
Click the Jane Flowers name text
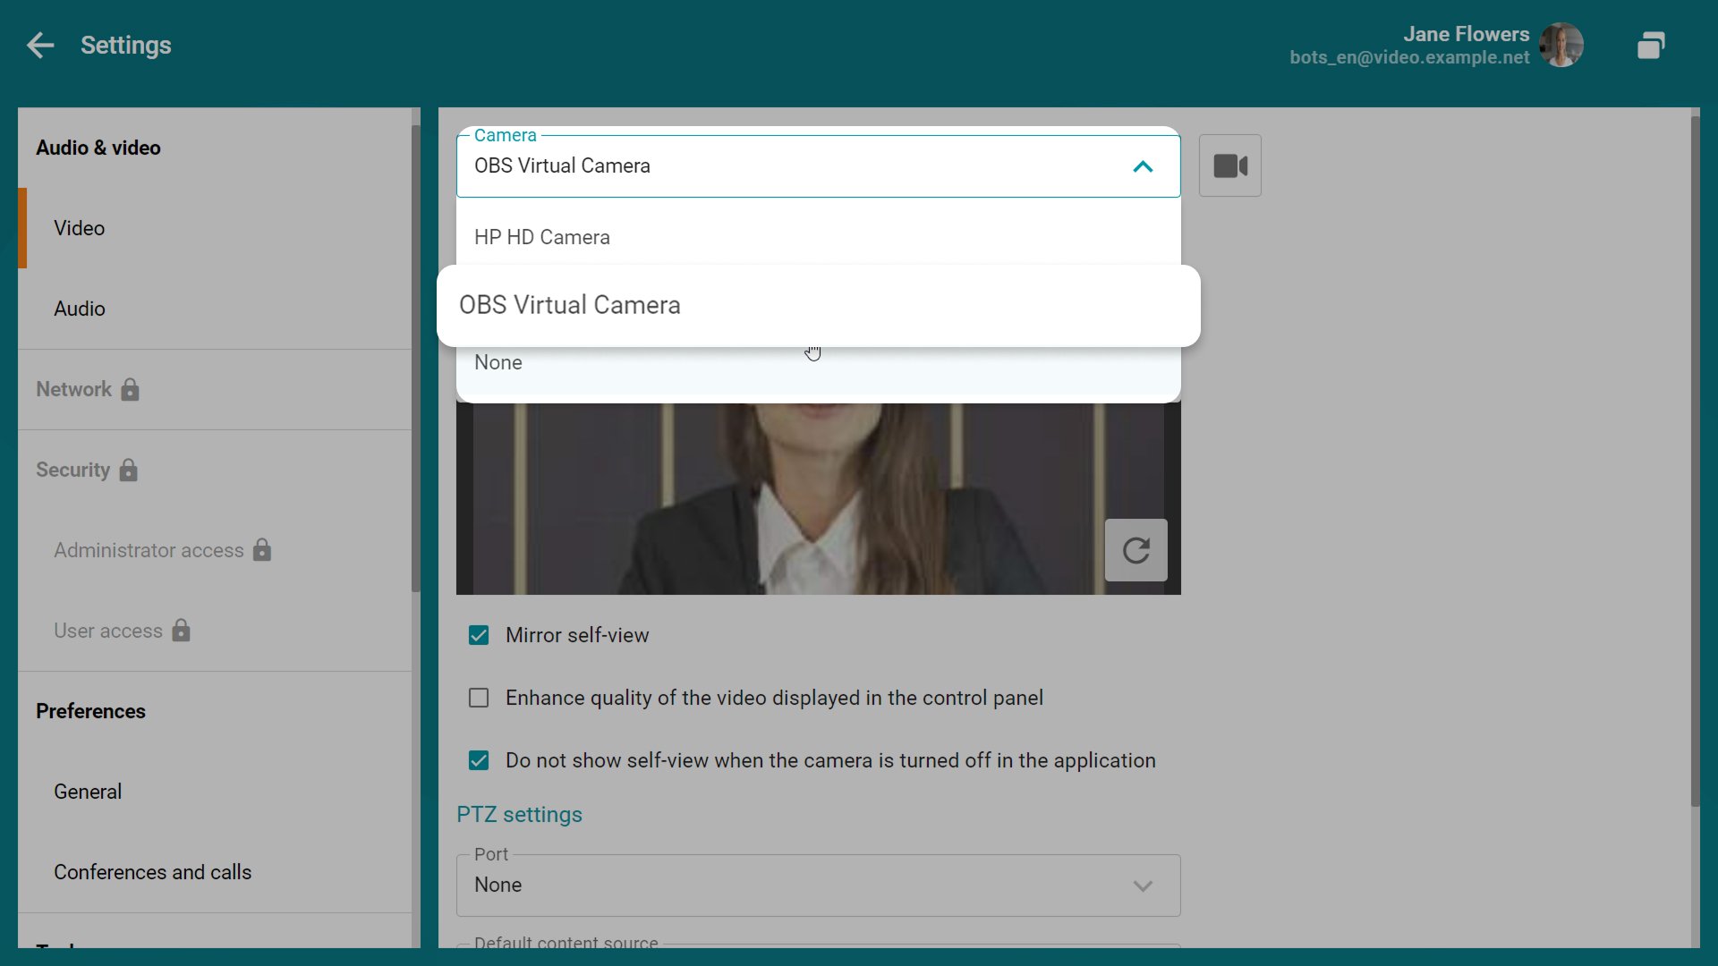[1466, 34]
